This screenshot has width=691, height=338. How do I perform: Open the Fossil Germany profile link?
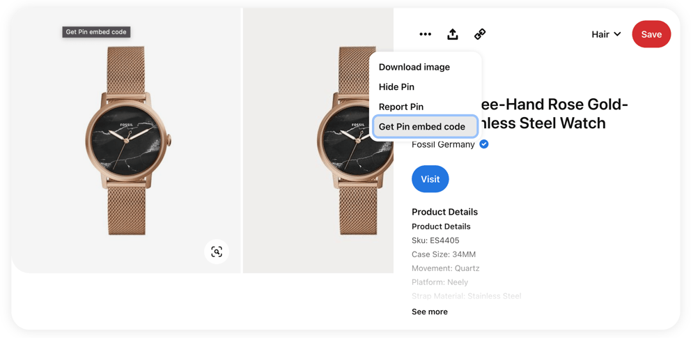(443, 144)
